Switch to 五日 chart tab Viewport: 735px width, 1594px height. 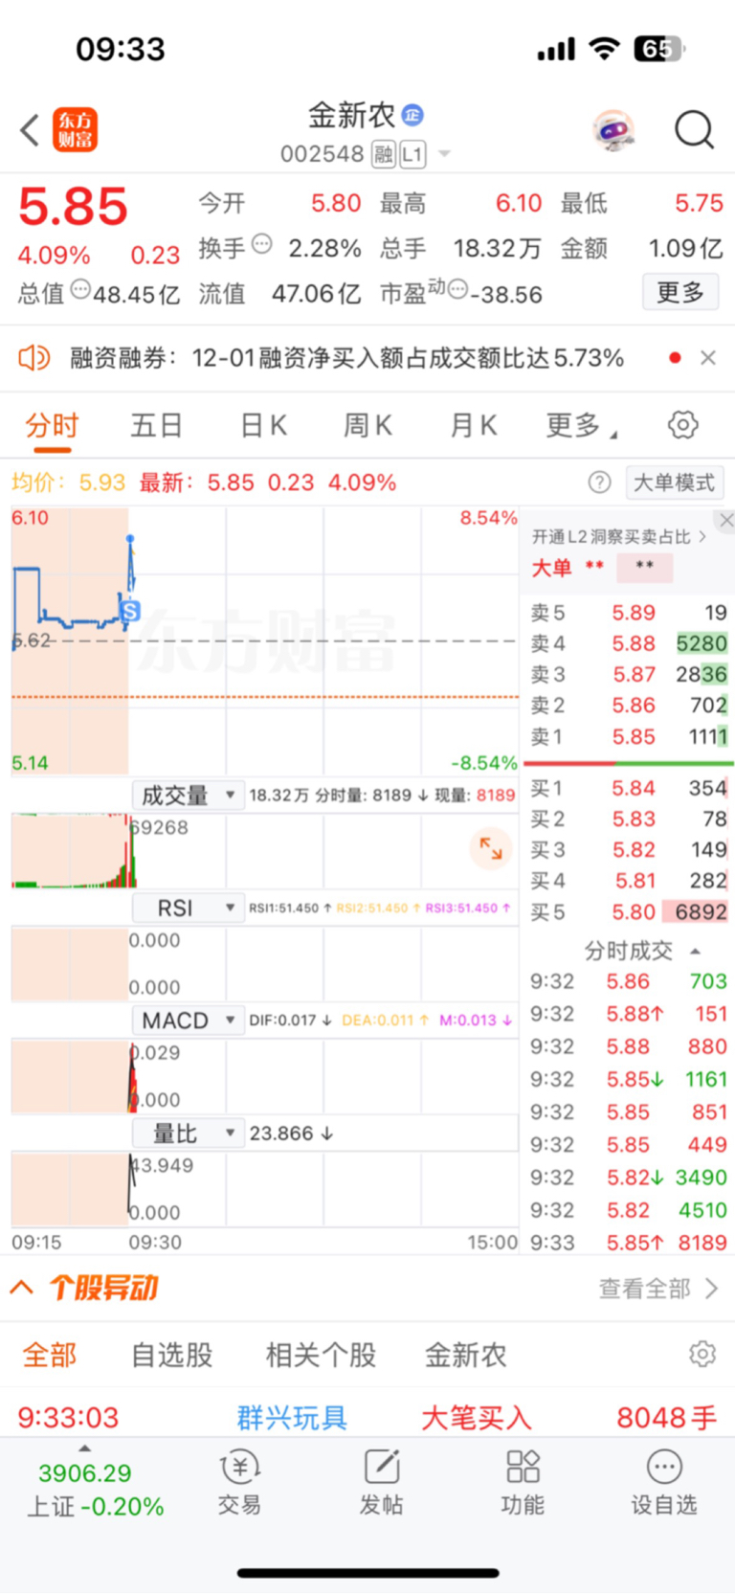(157, 425)
